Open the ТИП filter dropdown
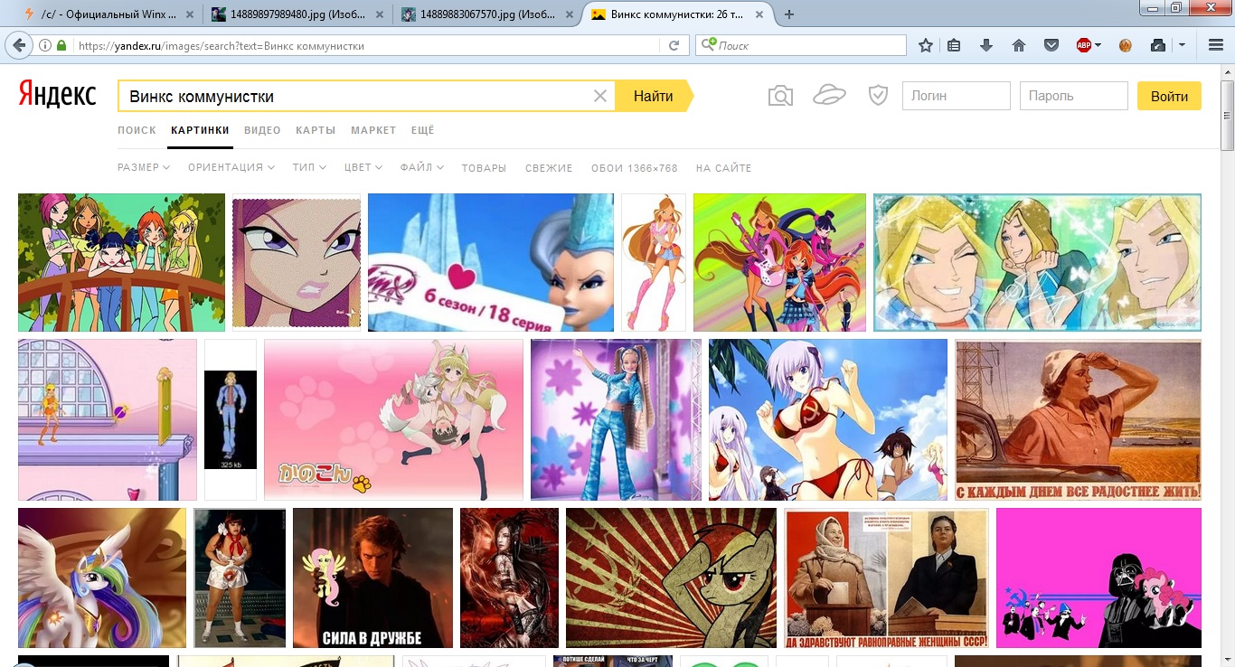Image resolution: width=1235 pixels, height=667 pixels. (x=309, y=168)
